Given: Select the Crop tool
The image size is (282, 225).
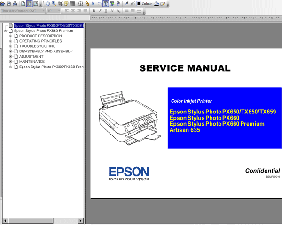Looking at the screenshot, I should point(60,4).
